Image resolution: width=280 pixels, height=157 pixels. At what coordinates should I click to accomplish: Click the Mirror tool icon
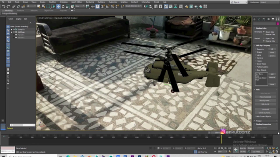tap(146, 7)
